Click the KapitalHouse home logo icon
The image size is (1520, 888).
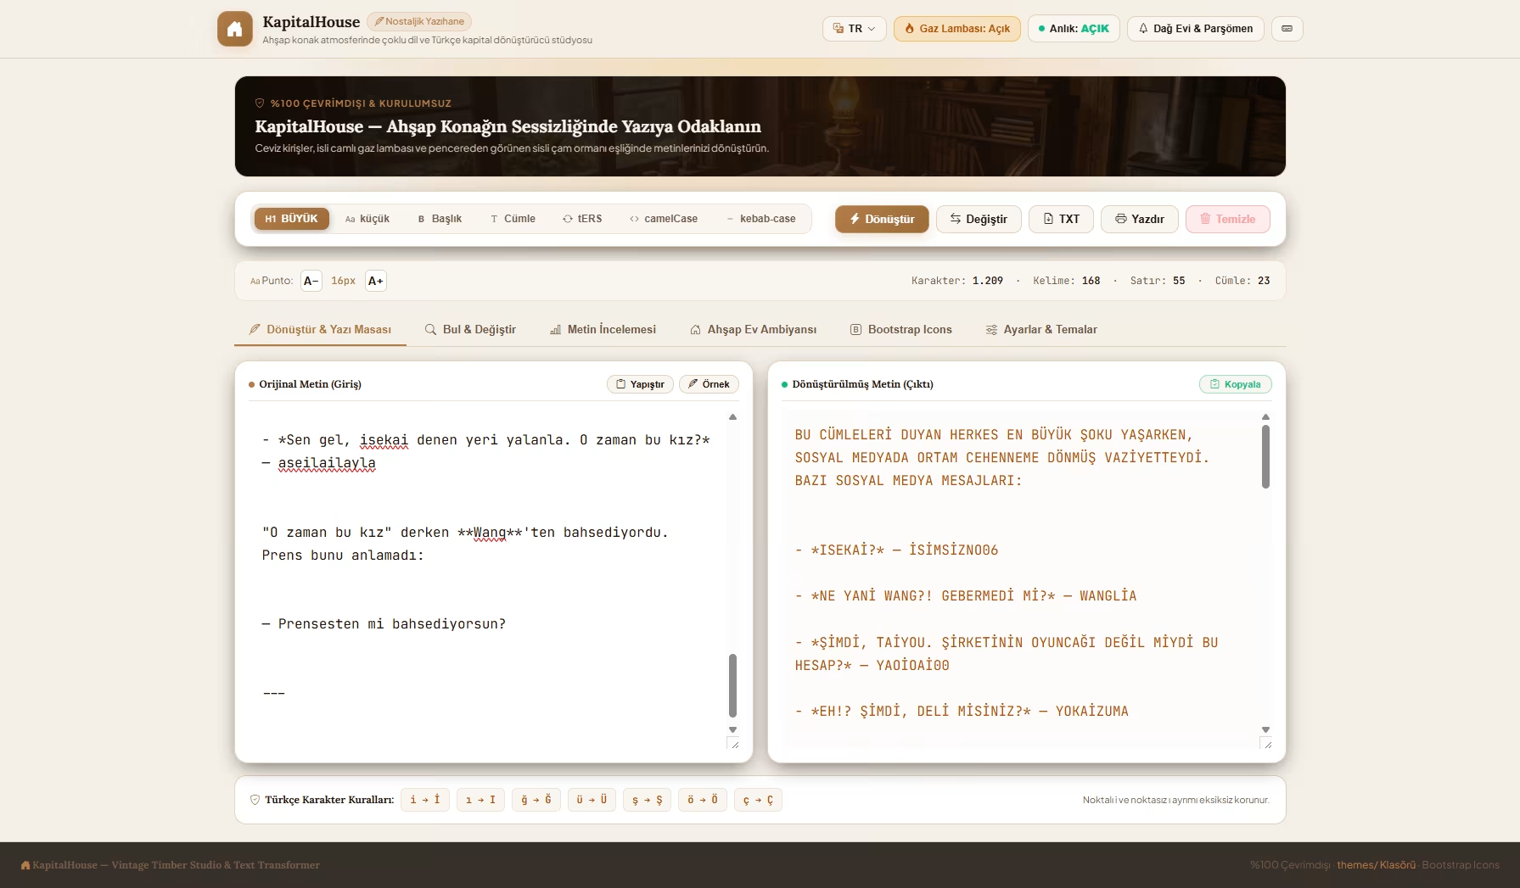(x=235, y=29)
